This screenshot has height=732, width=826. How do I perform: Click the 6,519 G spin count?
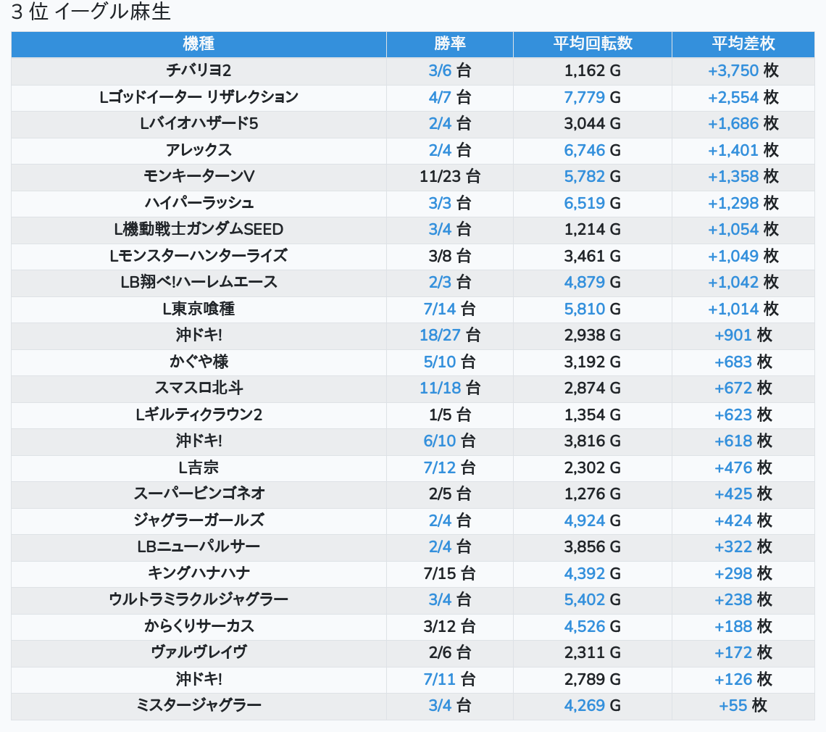point(593,203)
